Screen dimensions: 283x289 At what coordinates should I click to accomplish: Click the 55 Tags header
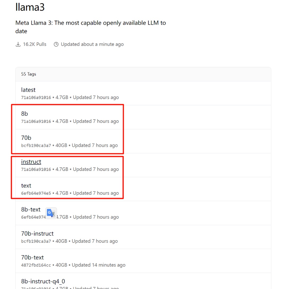pos(29,74)
